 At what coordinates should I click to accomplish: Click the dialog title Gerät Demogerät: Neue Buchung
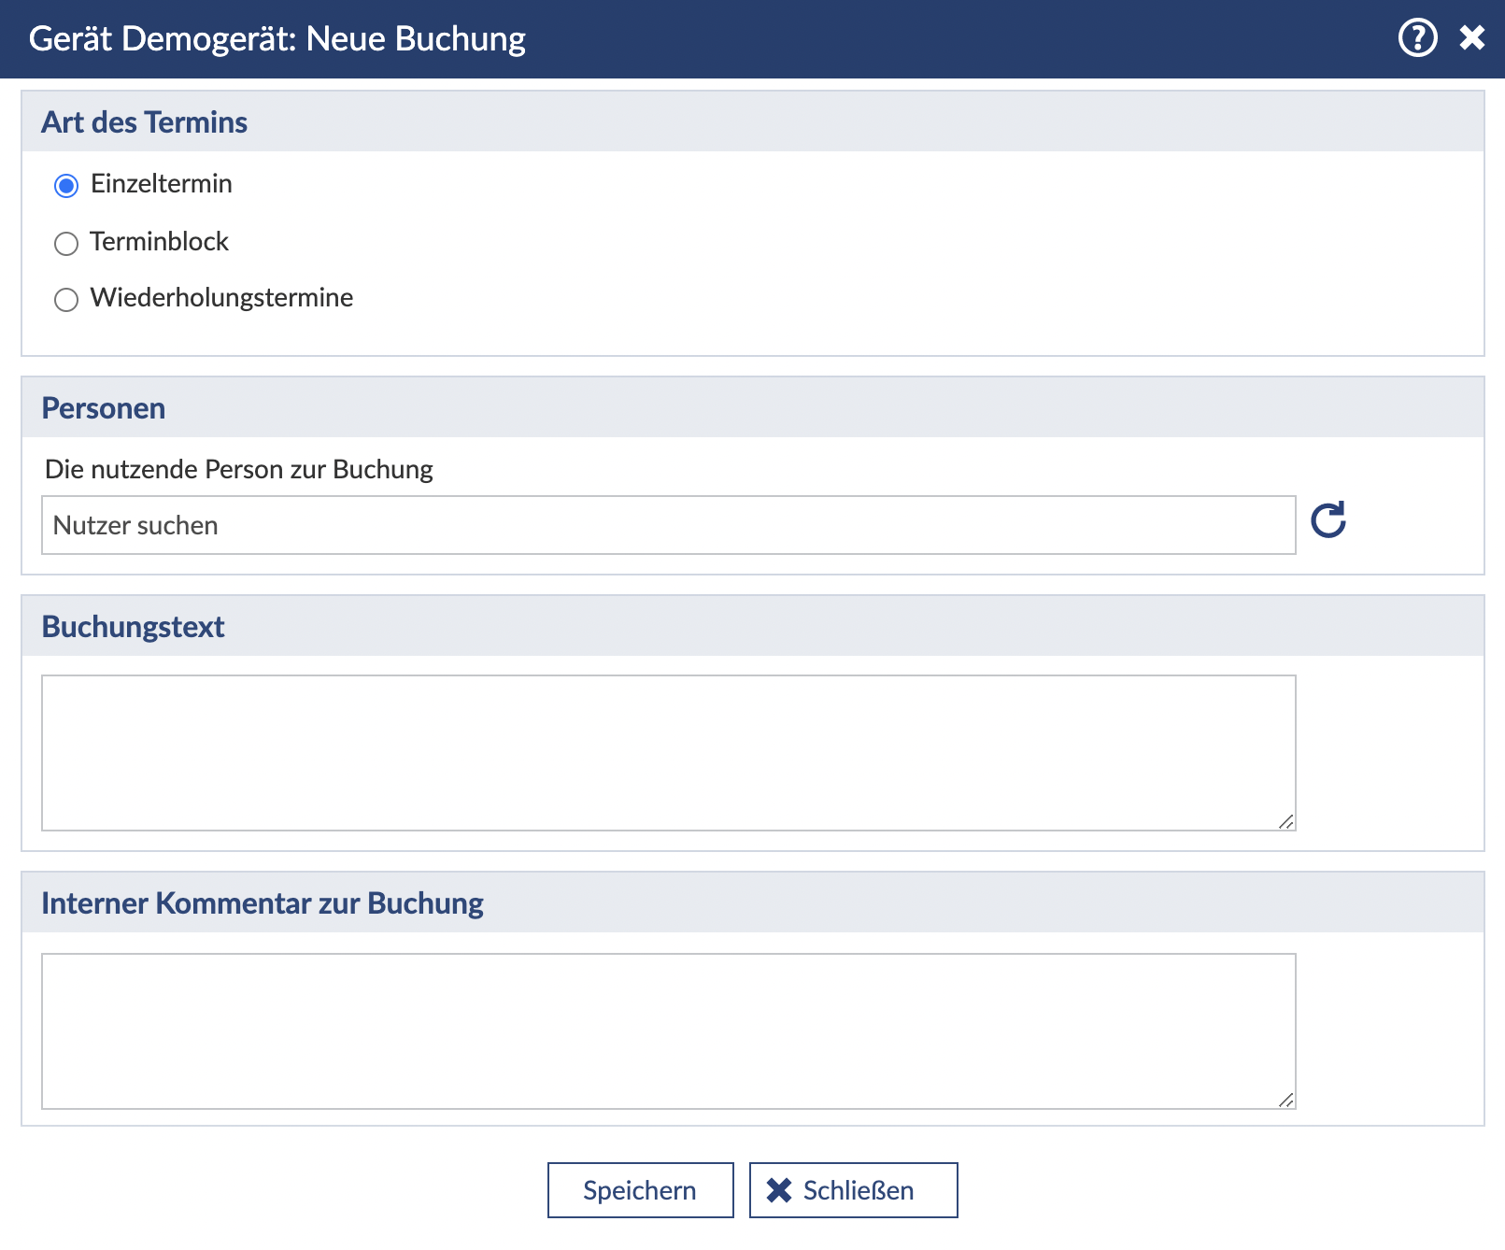point(277,39)
